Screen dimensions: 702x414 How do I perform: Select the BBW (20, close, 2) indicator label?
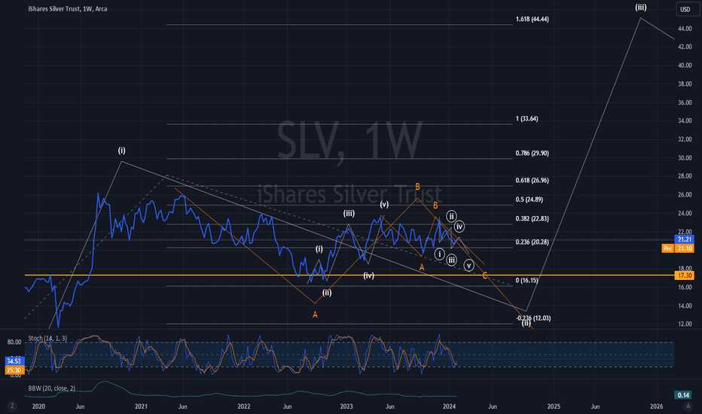tap(51, 388)
